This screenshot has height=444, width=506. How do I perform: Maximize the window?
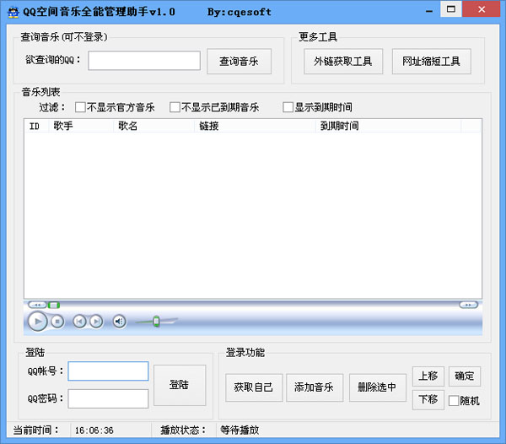coord(451,9)
